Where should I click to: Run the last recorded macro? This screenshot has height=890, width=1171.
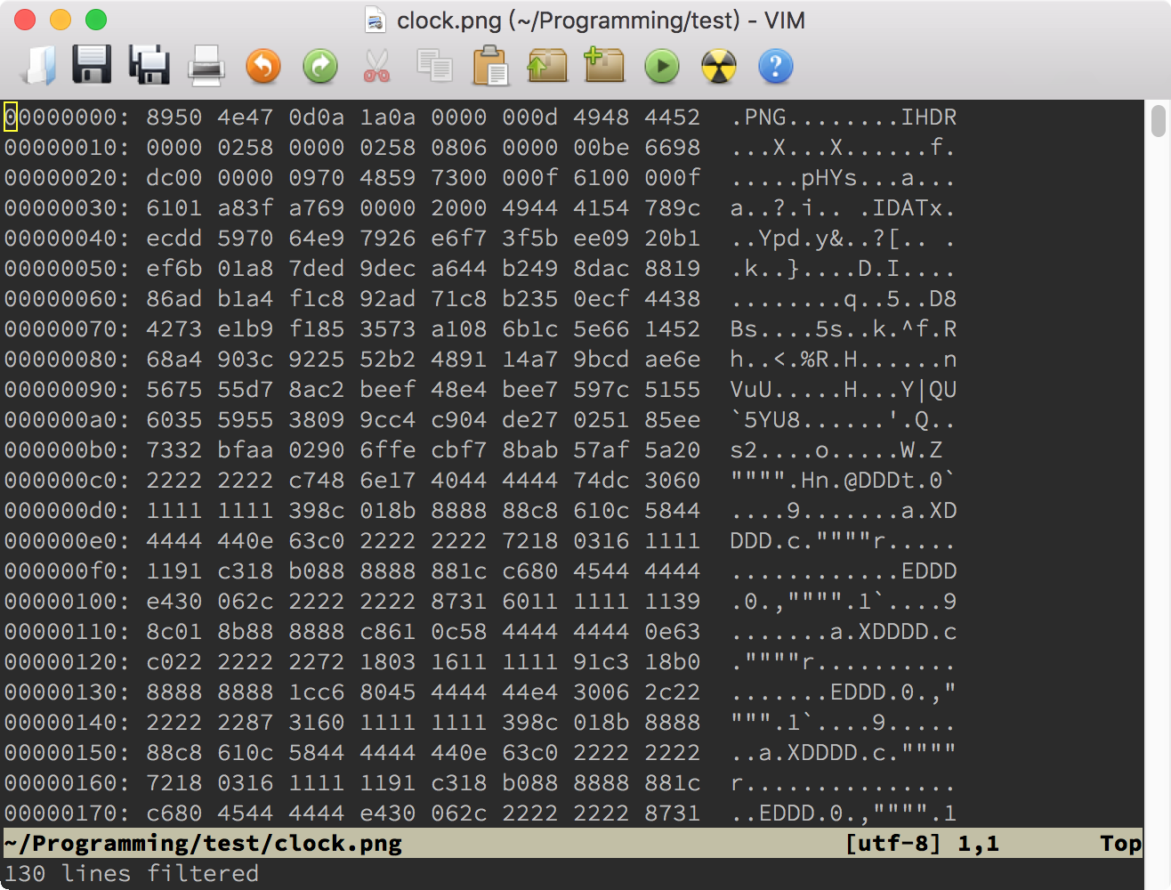(662, 65)
